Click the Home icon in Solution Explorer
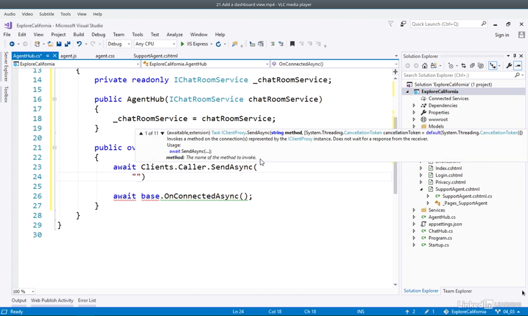This screenshot has height=316, width=528. tap(425, 65)
